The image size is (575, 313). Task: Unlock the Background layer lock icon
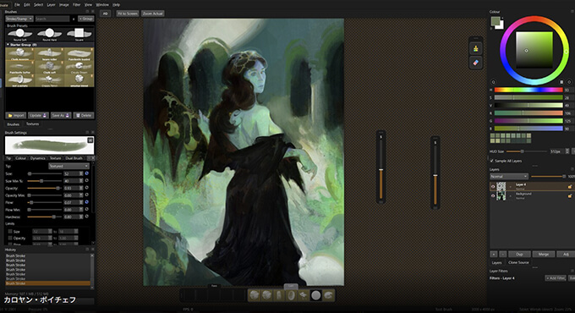pos(569,196)
